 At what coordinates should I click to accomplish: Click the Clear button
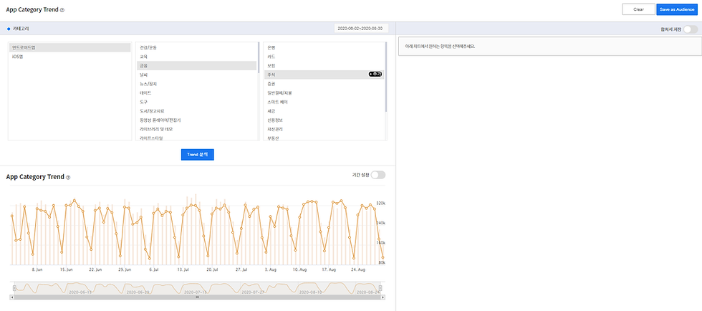point(638,9)
